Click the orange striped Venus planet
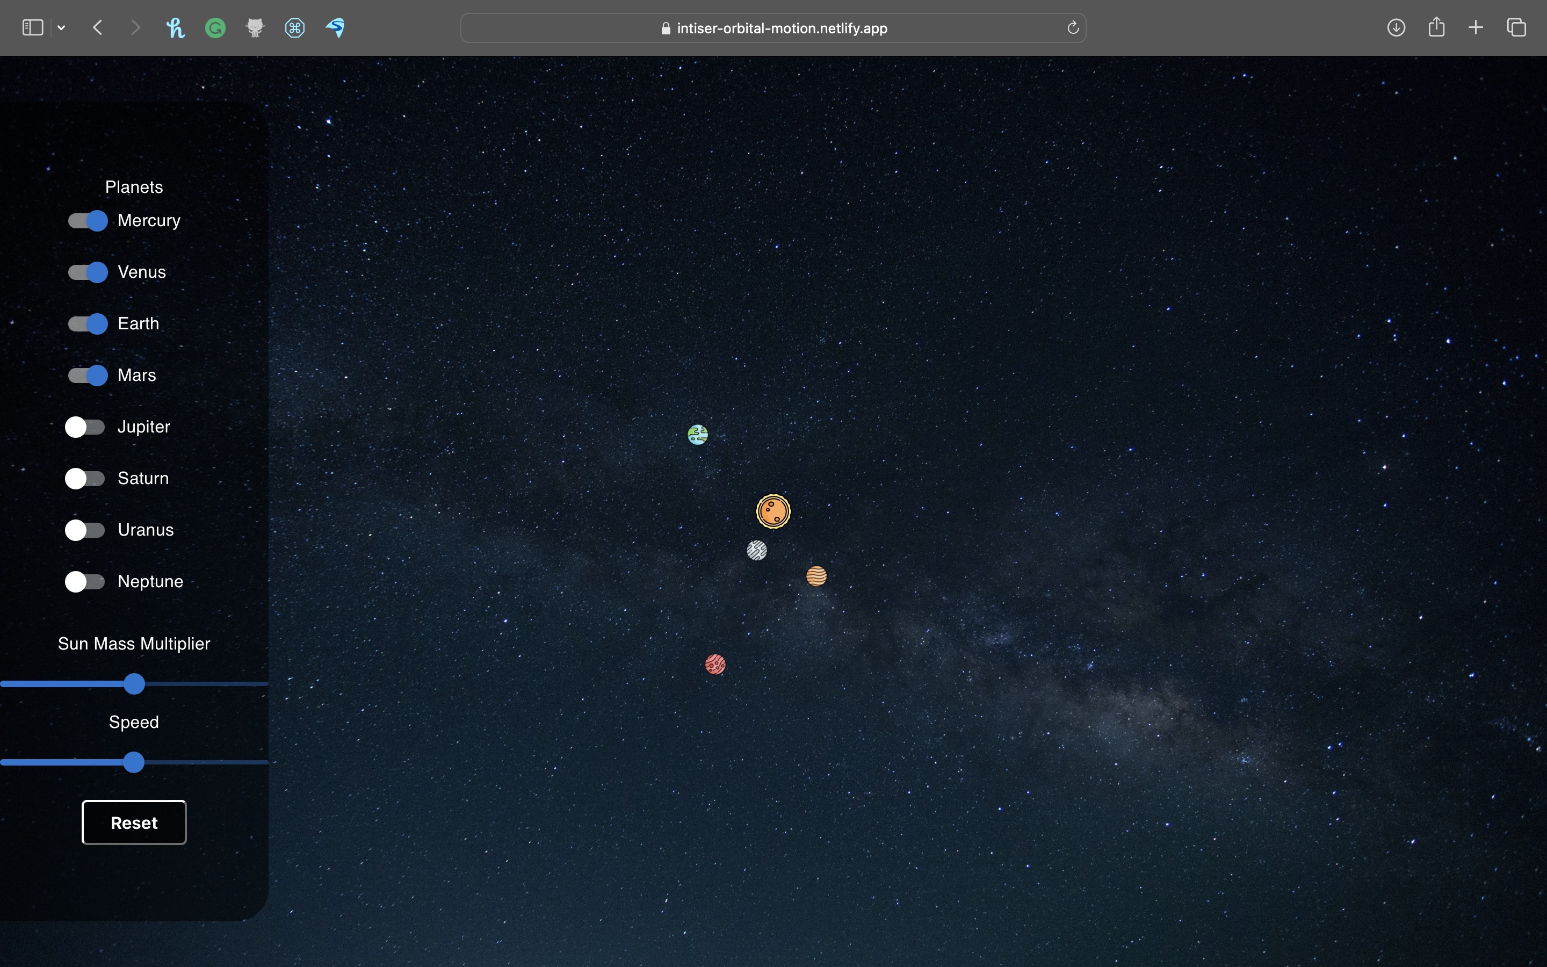 pos(816,576)
